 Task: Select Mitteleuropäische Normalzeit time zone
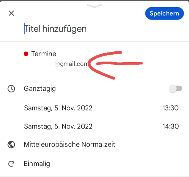(70, 144)
